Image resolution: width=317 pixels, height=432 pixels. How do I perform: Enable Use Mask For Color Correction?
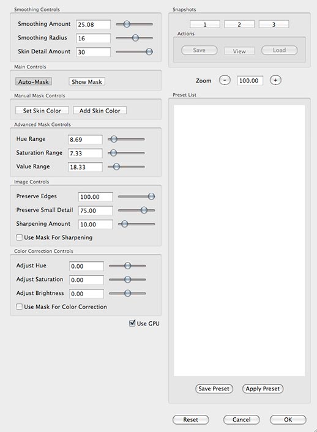pos(20,307)
